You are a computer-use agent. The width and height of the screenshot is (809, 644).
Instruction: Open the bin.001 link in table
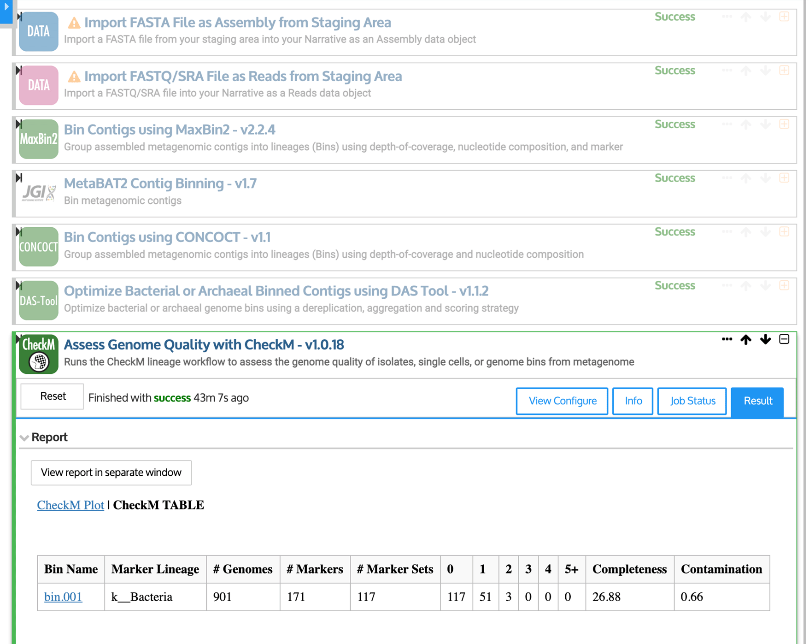(63, 597)
